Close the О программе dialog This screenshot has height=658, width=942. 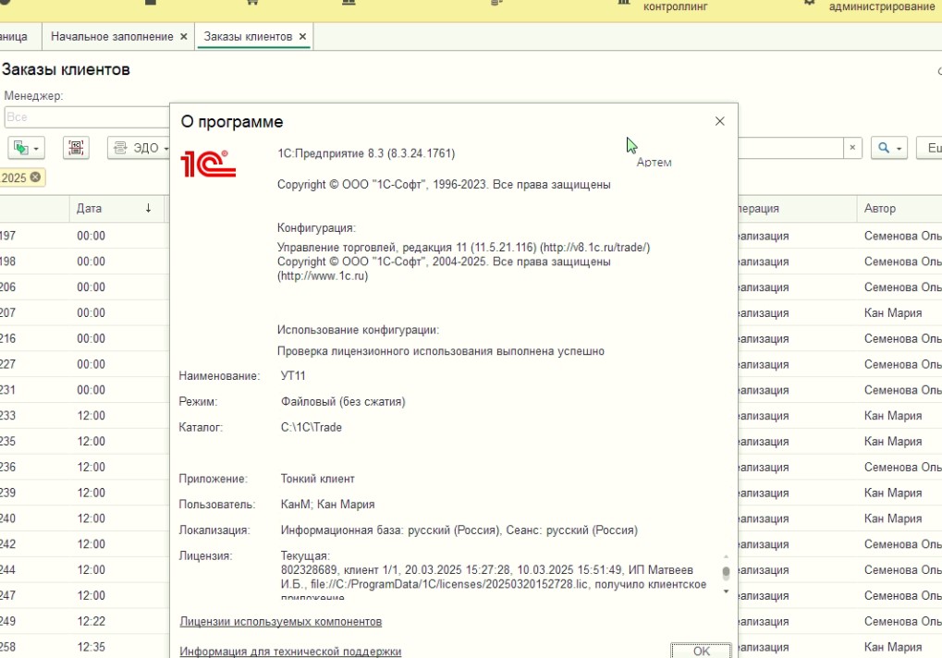[719, 121]
